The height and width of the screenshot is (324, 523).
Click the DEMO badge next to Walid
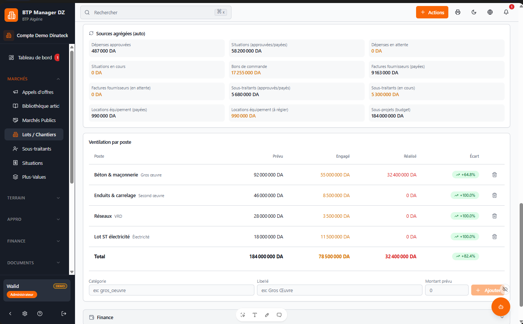click(60, 286)
